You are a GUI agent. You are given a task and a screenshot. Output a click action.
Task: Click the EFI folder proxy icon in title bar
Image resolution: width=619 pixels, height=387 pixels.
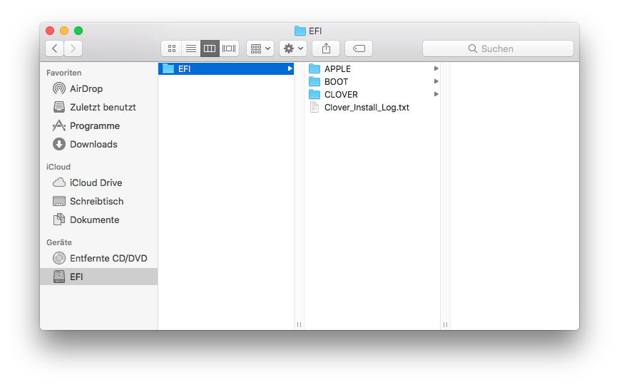pos(300,31)
